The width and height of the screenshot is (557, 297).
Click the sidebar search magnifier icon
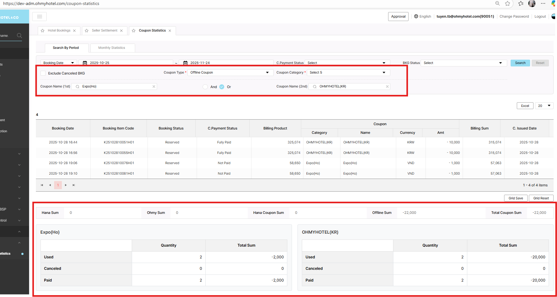coord(19,36)
